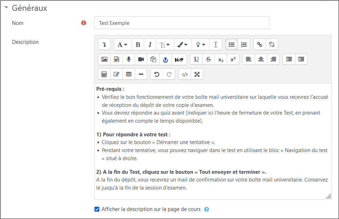Toggle bold formatting in the editor
The width and height of the screenshot is (339, 219).
[138, 44]
